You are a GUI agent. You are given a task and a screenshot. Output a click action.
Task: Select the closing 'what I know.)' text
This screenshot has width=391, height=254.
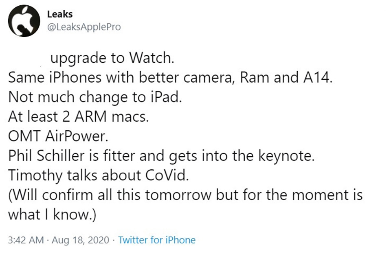[x=52, y=215]
